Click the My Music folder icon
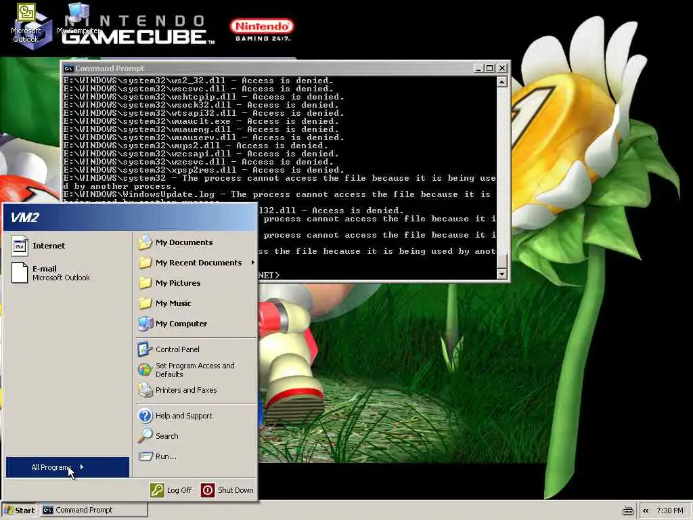Image resolution: width=693 pixels, height=520 pixels. click(145, 303)
